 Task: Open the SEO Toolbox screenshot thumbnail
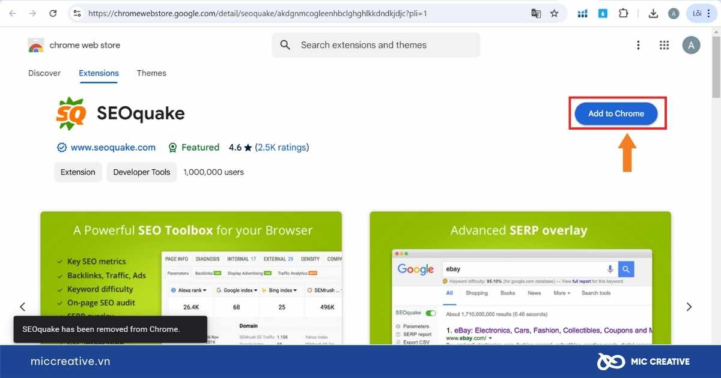click(191, 278)
